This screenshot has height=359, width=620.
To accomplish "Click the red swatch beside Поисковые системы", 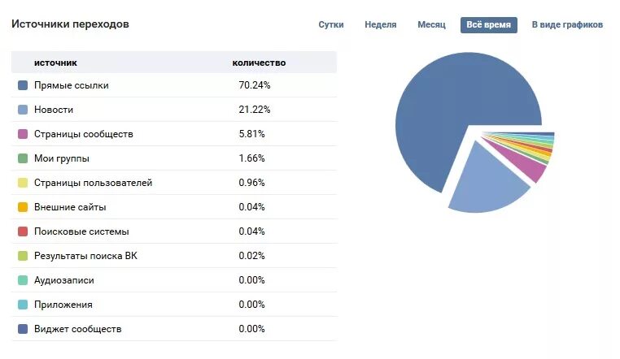I will pos(23,231).
